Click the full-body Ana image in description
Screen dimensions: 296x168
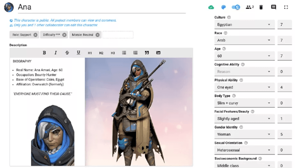pyautogui.click(x=139, y=112)
